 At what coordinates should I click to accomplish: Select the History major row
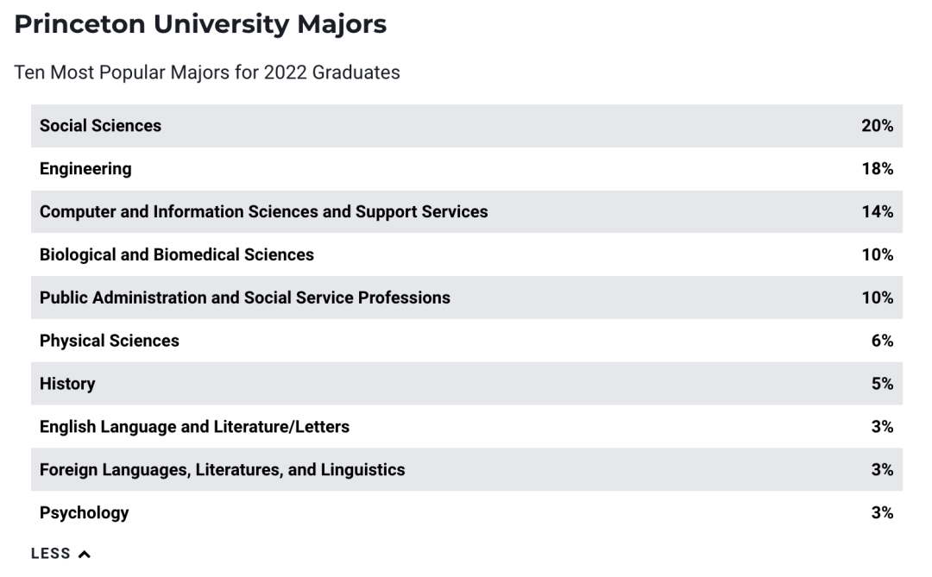pos(467,384)
